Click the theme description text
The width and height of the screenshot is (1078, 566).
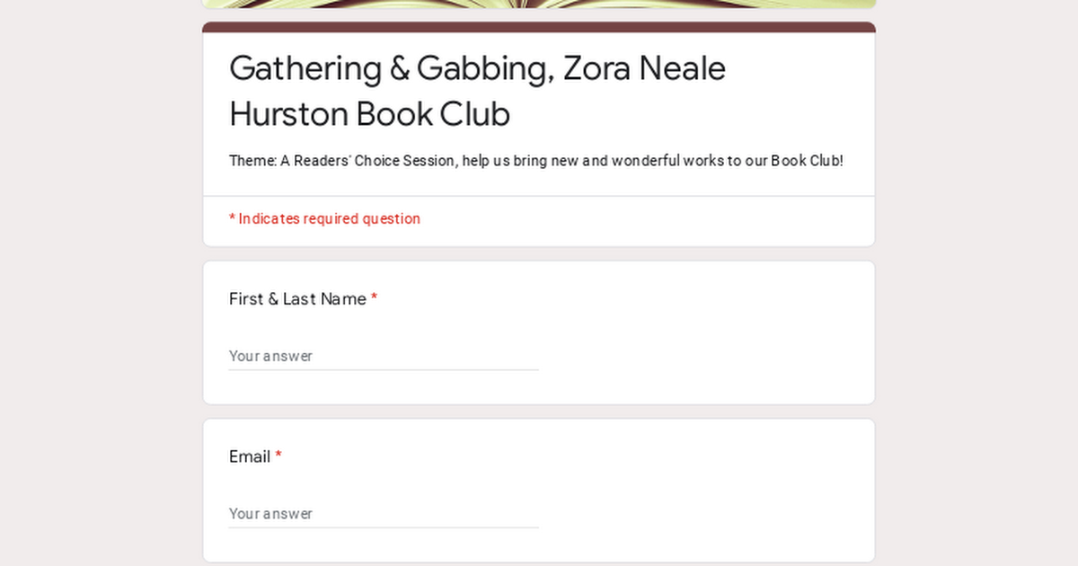click(535, 161)
